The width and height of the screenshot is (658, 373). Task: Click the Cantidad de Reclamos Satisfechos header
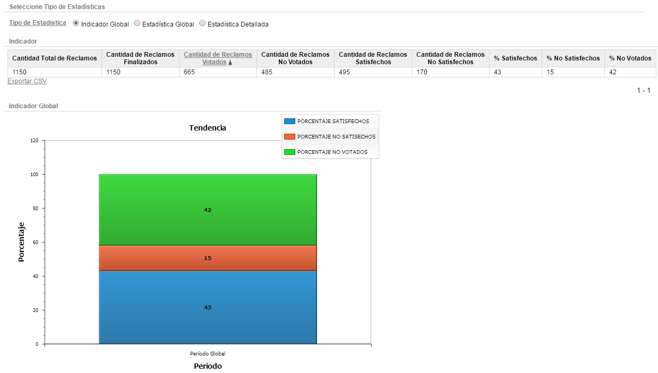(x=373, y=58)
